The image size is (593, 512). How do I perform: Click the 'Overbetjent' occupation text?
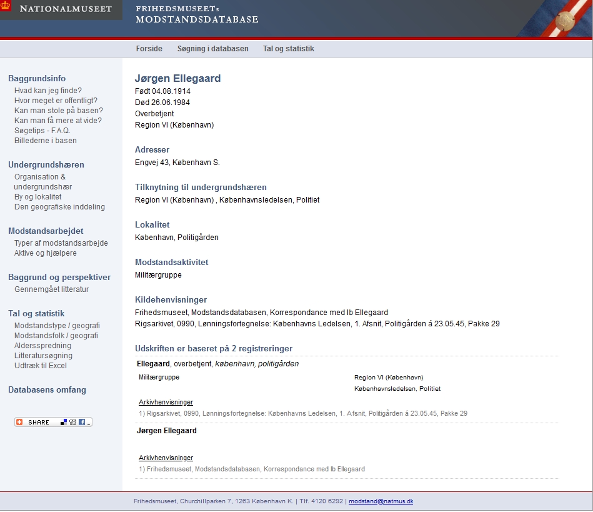point(154,114)
